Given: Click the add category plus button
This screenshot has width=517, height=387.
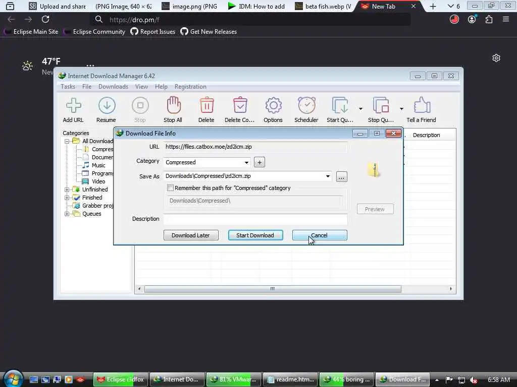Looking at the screenshot, I should coord(260,162).
